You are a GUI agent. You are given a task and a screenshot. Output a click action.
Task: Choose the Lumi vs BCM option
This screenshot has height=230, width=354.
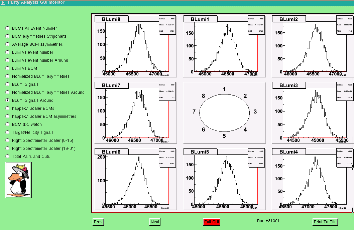(7, 68)
